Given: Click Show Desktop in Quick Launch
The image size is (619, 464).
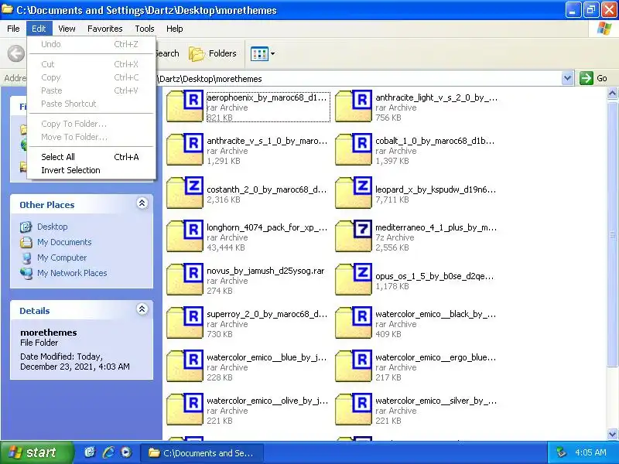Looking at the screenshot, I should pos(90,452).
